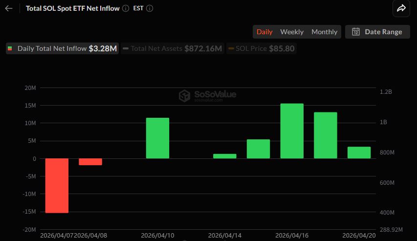417x241 pixels.
Task: Click the 2026/04/16 green bar
Action: click(x=292, y=131)
